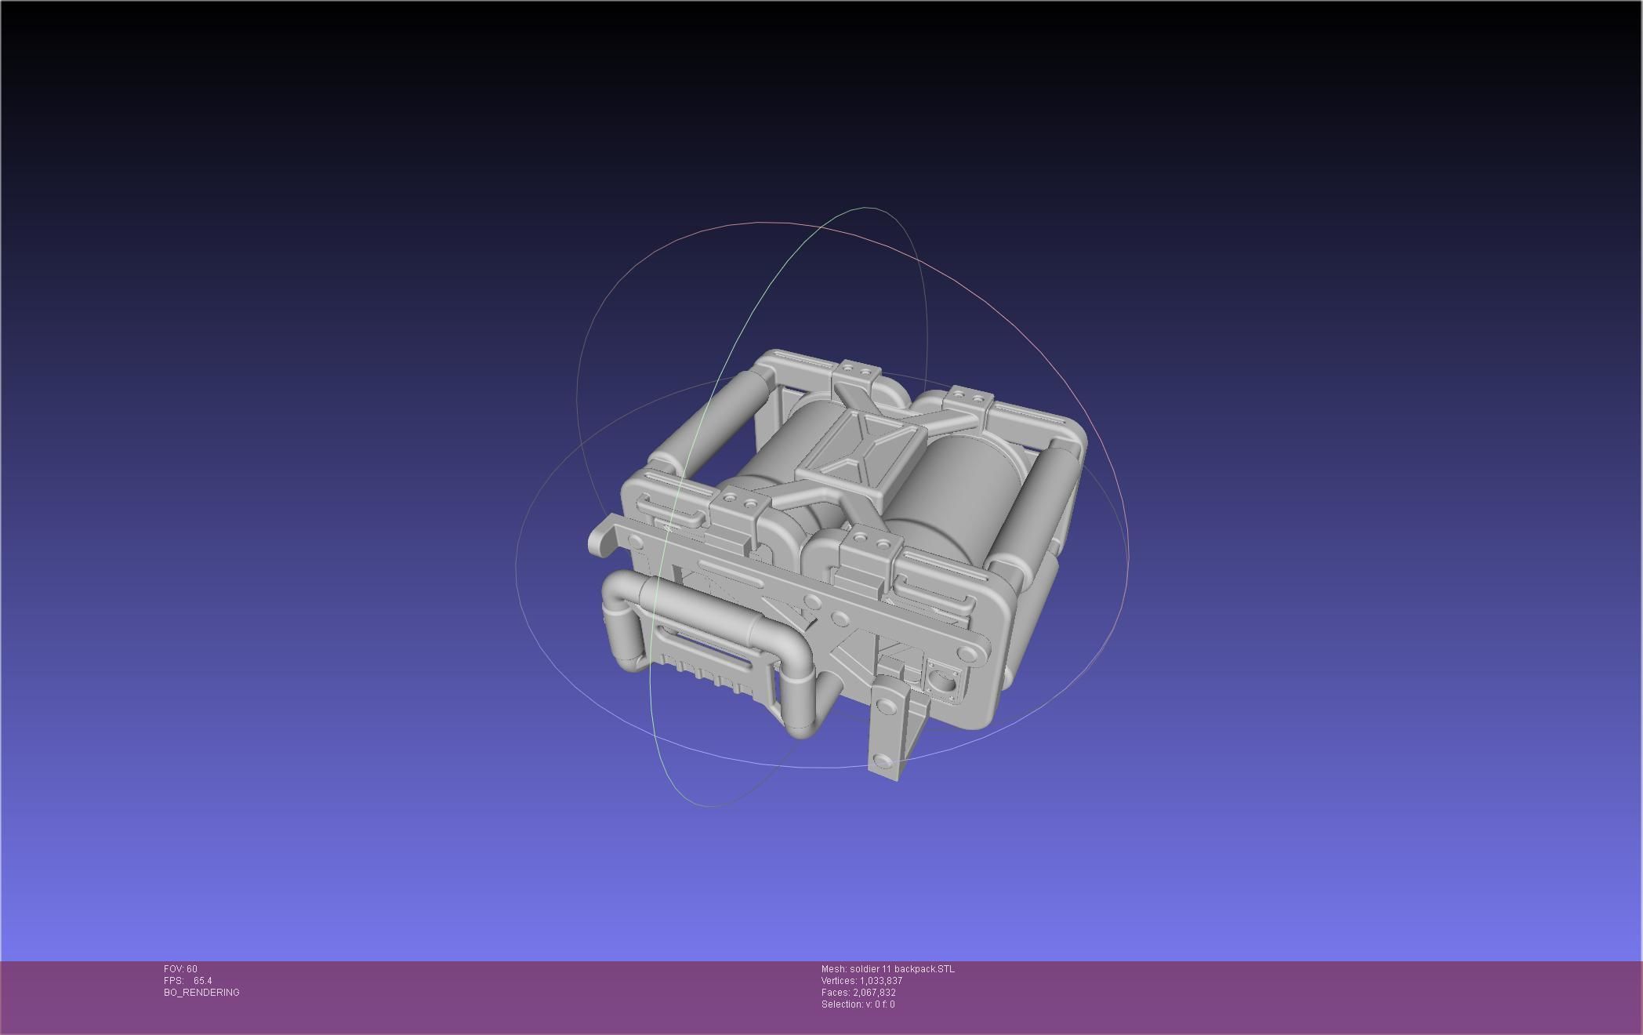Click the 'Selection: v: 0 f: 0' line
The image size is (1643, 1035).
point(858,1004)
